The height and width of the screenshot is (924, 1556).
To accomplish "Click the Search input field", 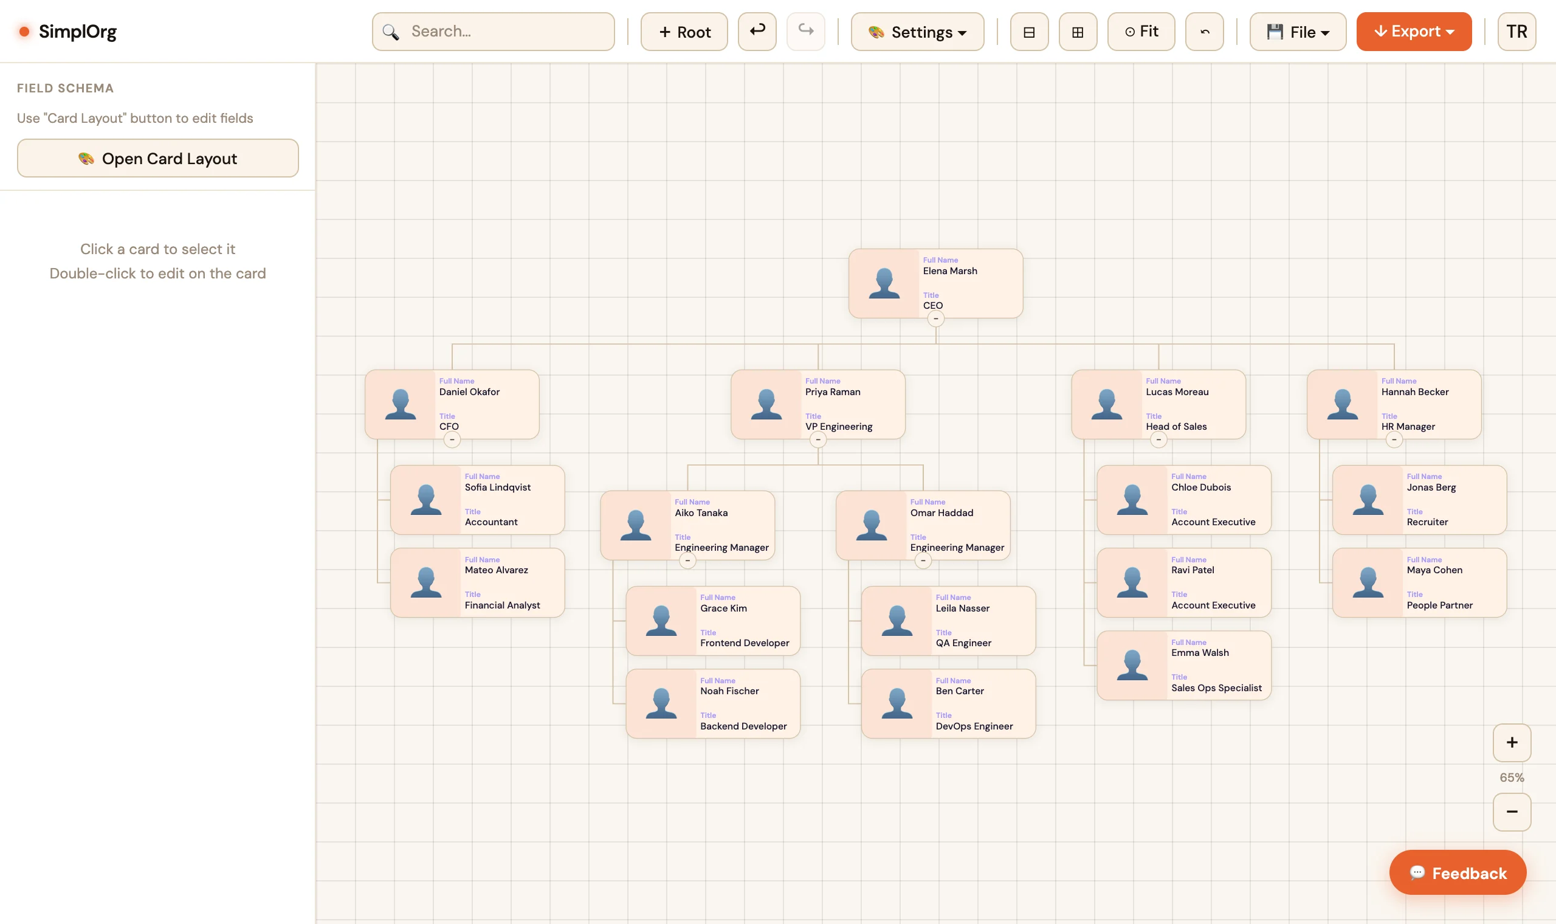I will coord(493,31).
